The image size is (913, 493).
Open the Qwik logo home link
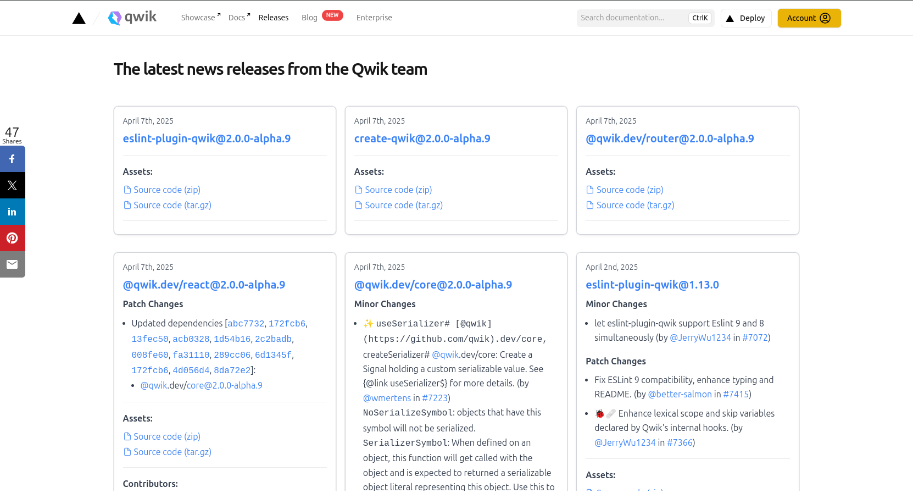[132, 18]
